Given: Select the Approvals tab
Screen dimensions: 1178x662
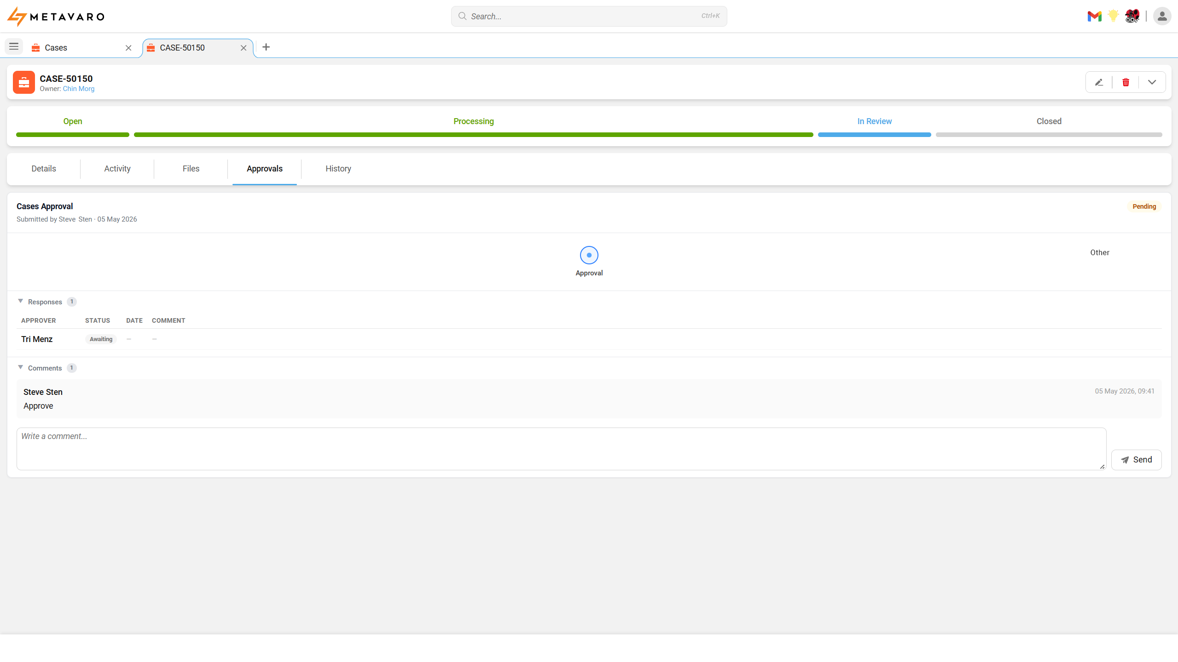Looking at the screenshot, I should pos(265,169).
